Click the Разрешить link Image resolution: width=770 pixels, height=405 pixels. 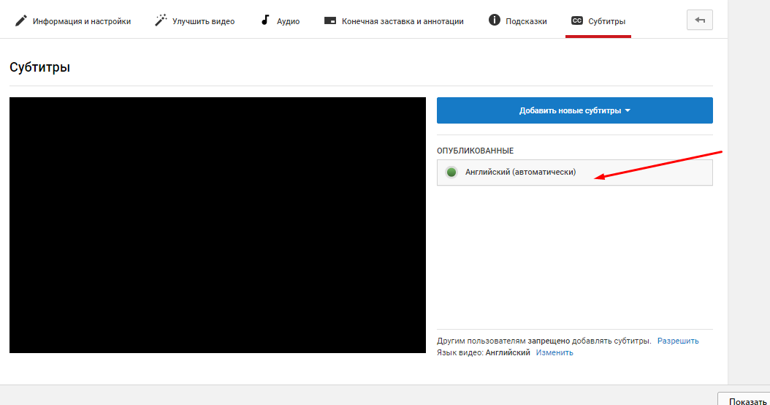point(678,341)
